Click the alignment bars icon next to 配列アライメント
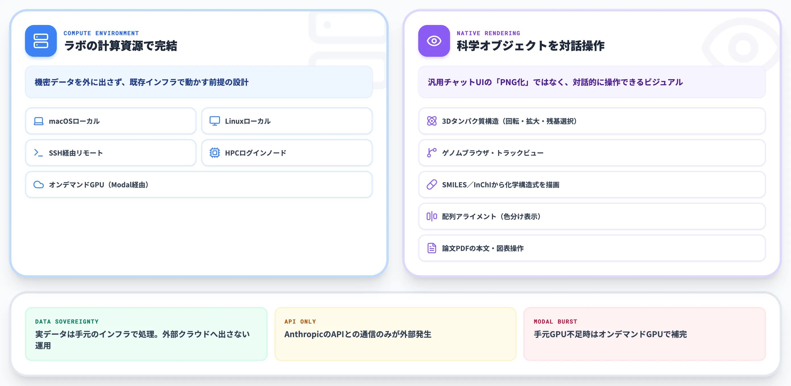Screen dimensions: 791x386 point(432,216)
